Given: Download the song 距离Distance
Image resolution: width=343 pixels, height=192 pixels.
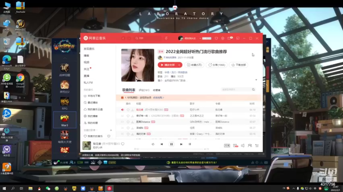Looking at the screenshot, I should (x=132, y=122).
